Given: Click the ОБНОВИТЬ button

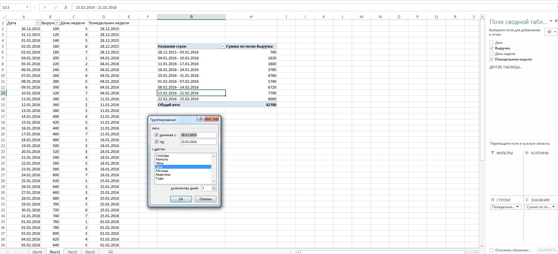Looking at the screenshot, I should (547, 250).
